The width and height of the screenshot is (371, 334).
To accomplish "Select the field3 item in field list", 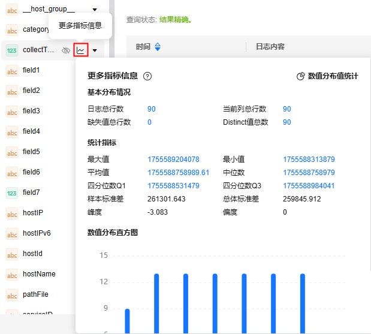I will coord(31,111).
